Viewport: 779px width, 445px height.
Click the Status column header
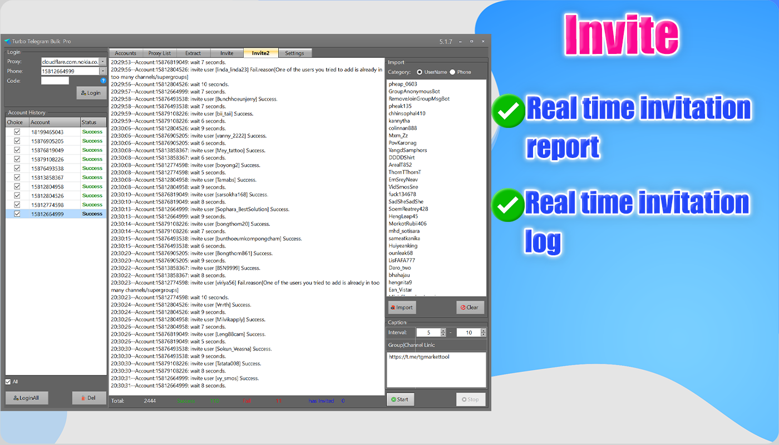[x=93, y=122]
